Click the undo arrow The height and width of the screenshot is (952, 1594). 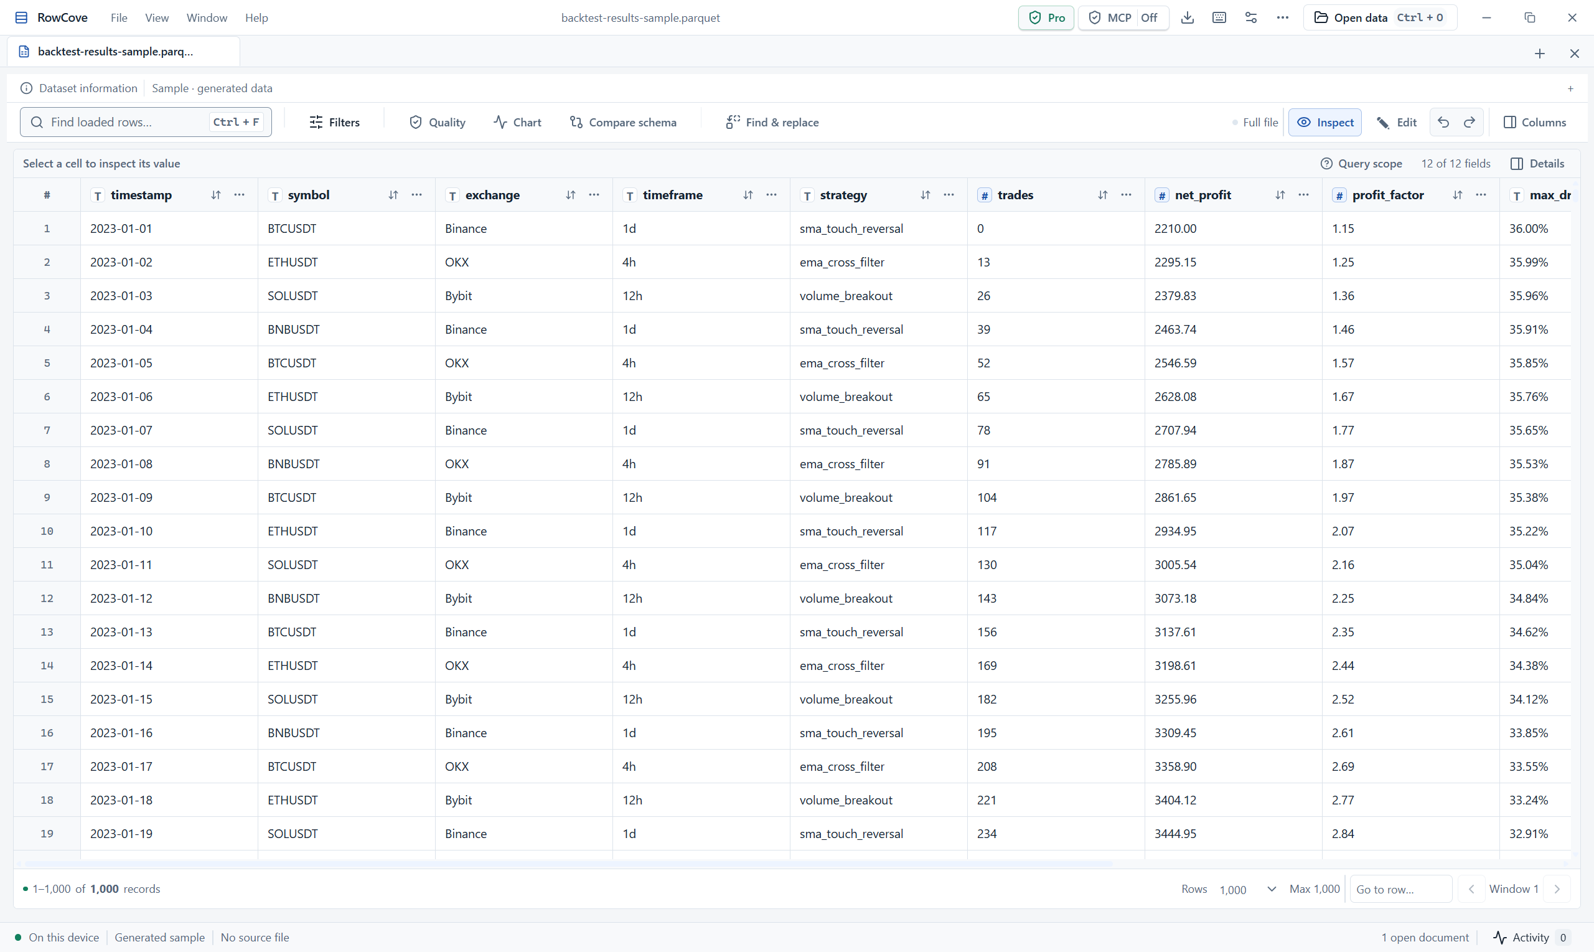pyautogui.click(x=1443, y=122)
